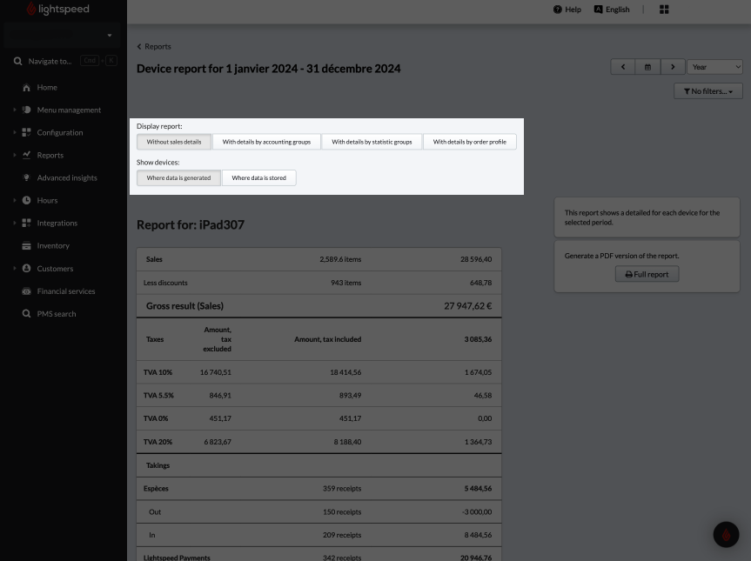Open the calendar date picker
The image size is (751, 561).
pos(647,67)
